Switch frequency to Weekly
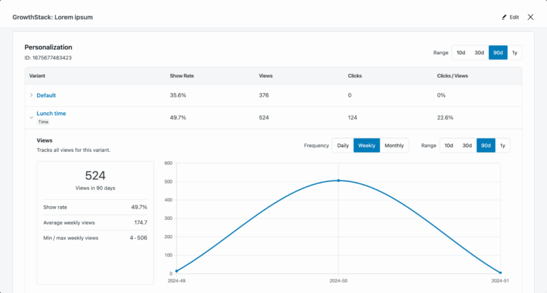Screen dimensions: 547x293 tap(366, 145)
